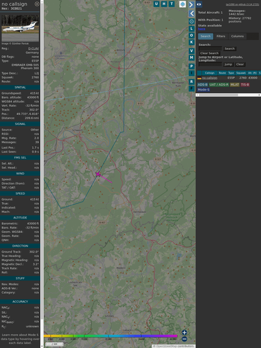Click the ACCURACY section header

pos(20,302)
